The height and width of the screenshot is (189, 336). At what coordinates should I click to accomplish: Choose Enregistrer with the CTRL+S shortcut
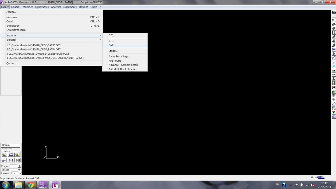[52, 26]
